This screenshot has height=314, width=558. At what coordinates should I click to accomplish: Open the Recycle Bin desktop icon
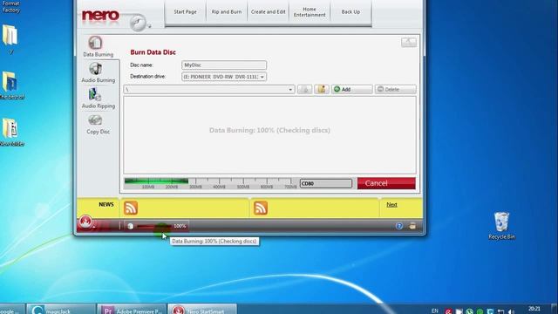coord(501,226)
